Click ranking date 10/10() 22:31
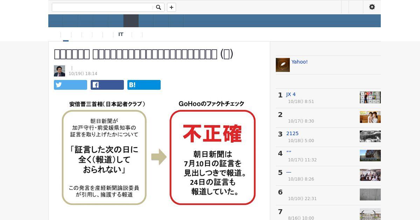 (x=302, y=199)
